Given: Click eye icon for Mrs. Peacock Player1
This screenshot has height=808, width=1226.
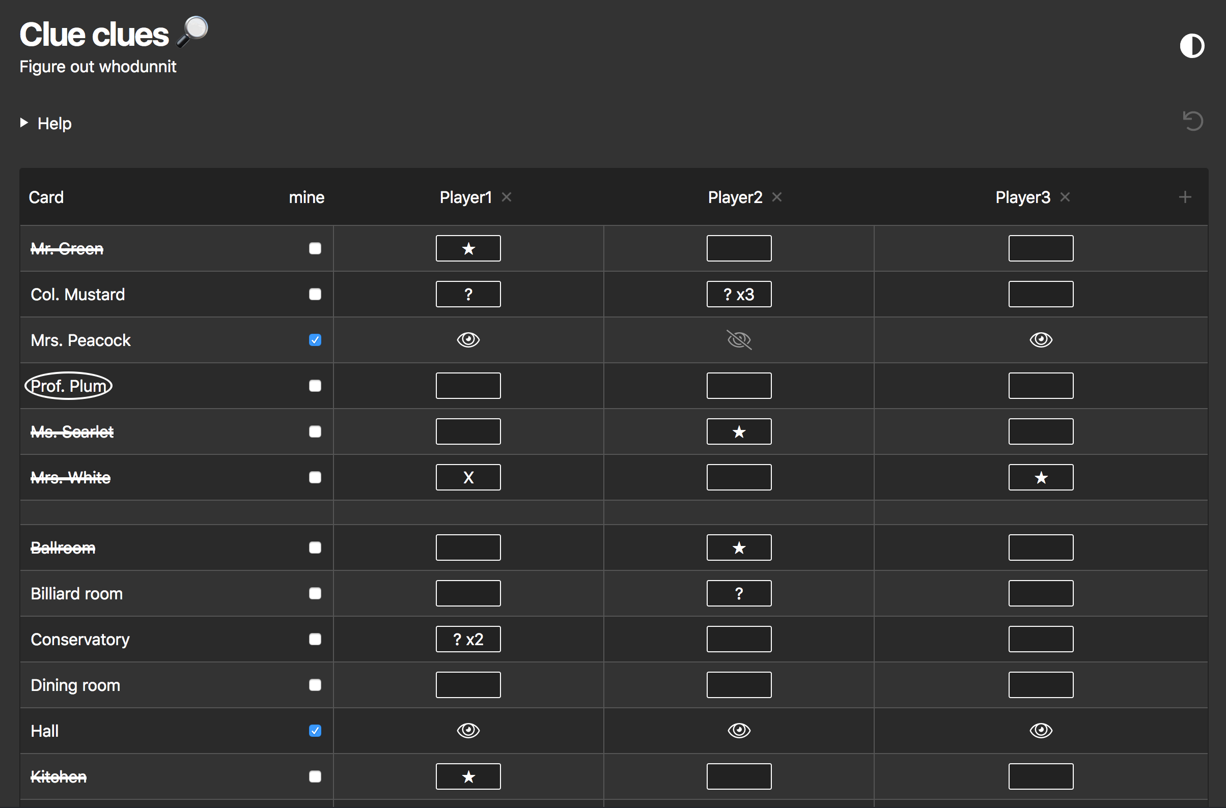Looking at the screenshot, I should coord(468,340).
